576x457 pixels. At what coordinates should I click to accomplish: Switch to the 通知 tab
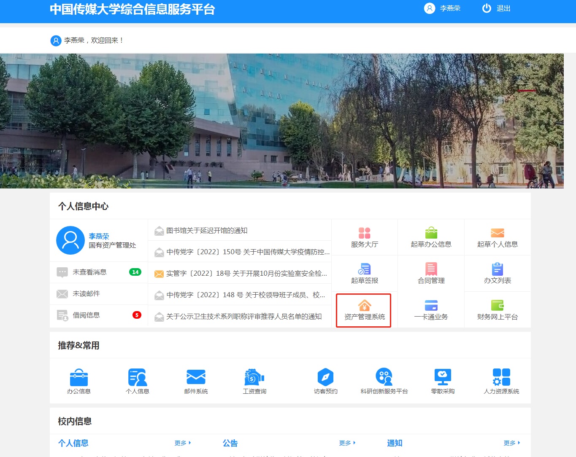(x=394, y=443)
